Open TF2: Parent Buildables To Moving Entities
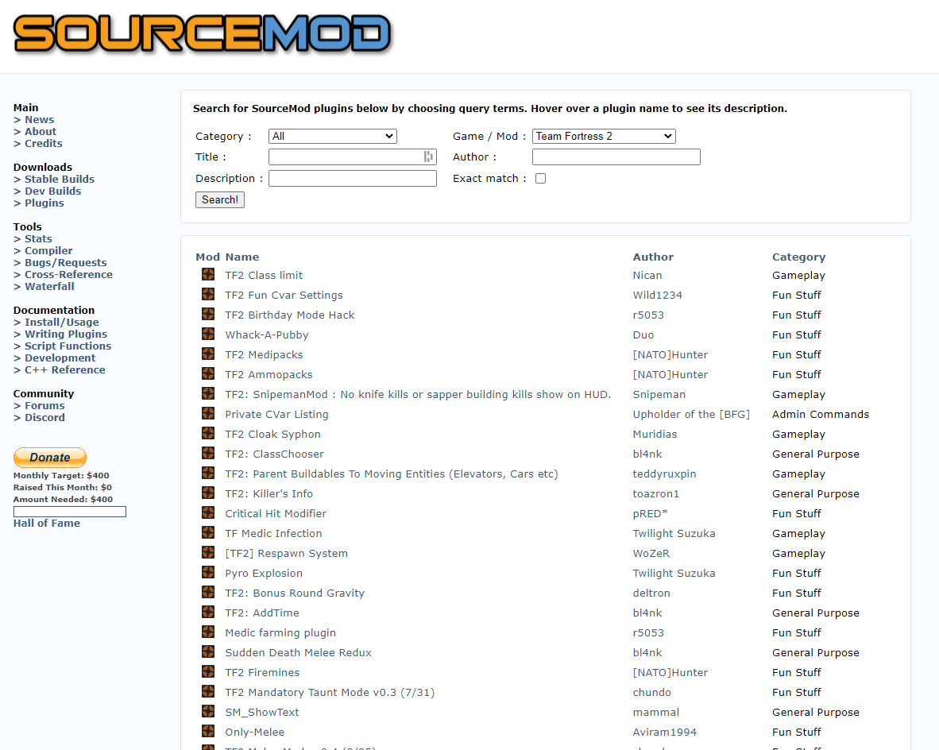The height and width of the screenshot is (750, 939). coord(391,474)
